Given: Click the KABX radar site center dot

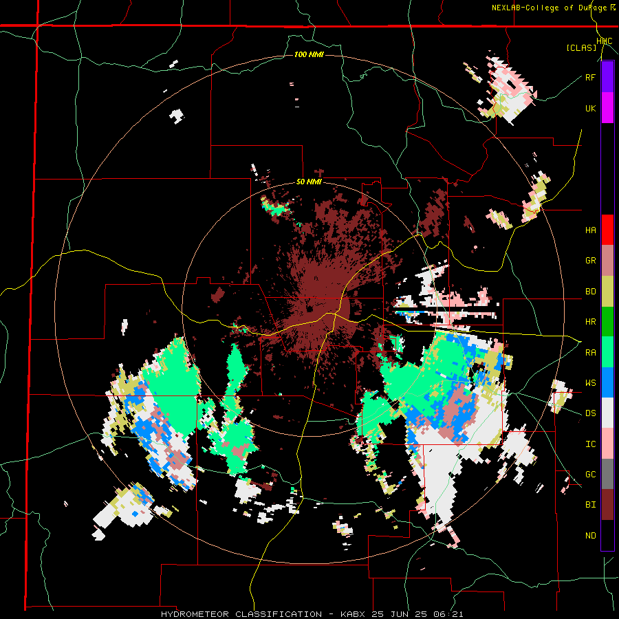Looking at the screenshot, I should pos(309,309).
